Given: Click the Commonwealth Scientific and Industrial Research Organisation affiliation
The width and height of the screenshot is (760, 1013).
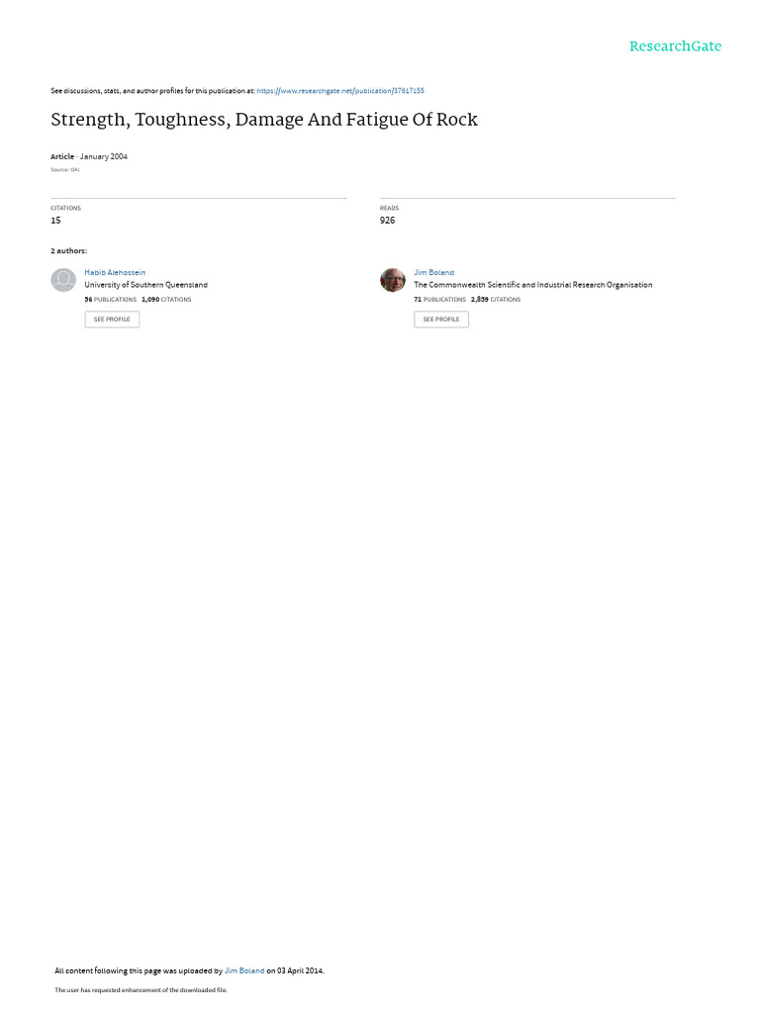Looking at the screenshot, I should (x=533, y=285).
